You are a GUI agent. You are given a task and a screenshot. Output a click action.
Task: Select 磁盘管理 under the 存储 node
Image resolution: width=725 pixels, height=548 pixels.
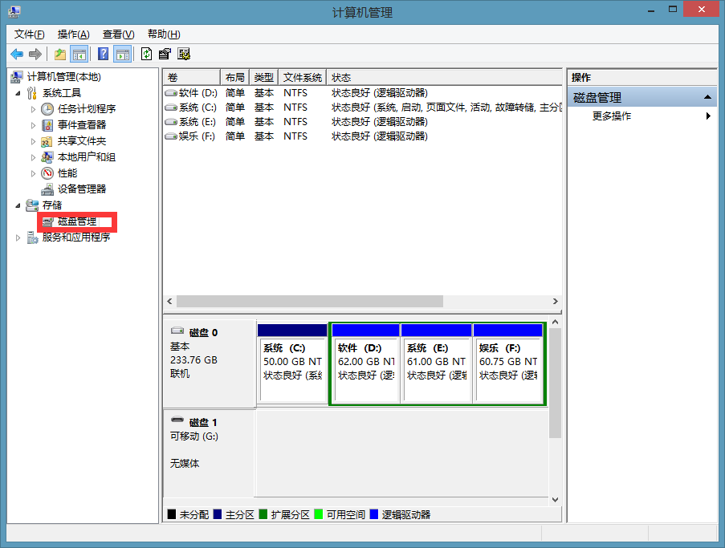76,221
